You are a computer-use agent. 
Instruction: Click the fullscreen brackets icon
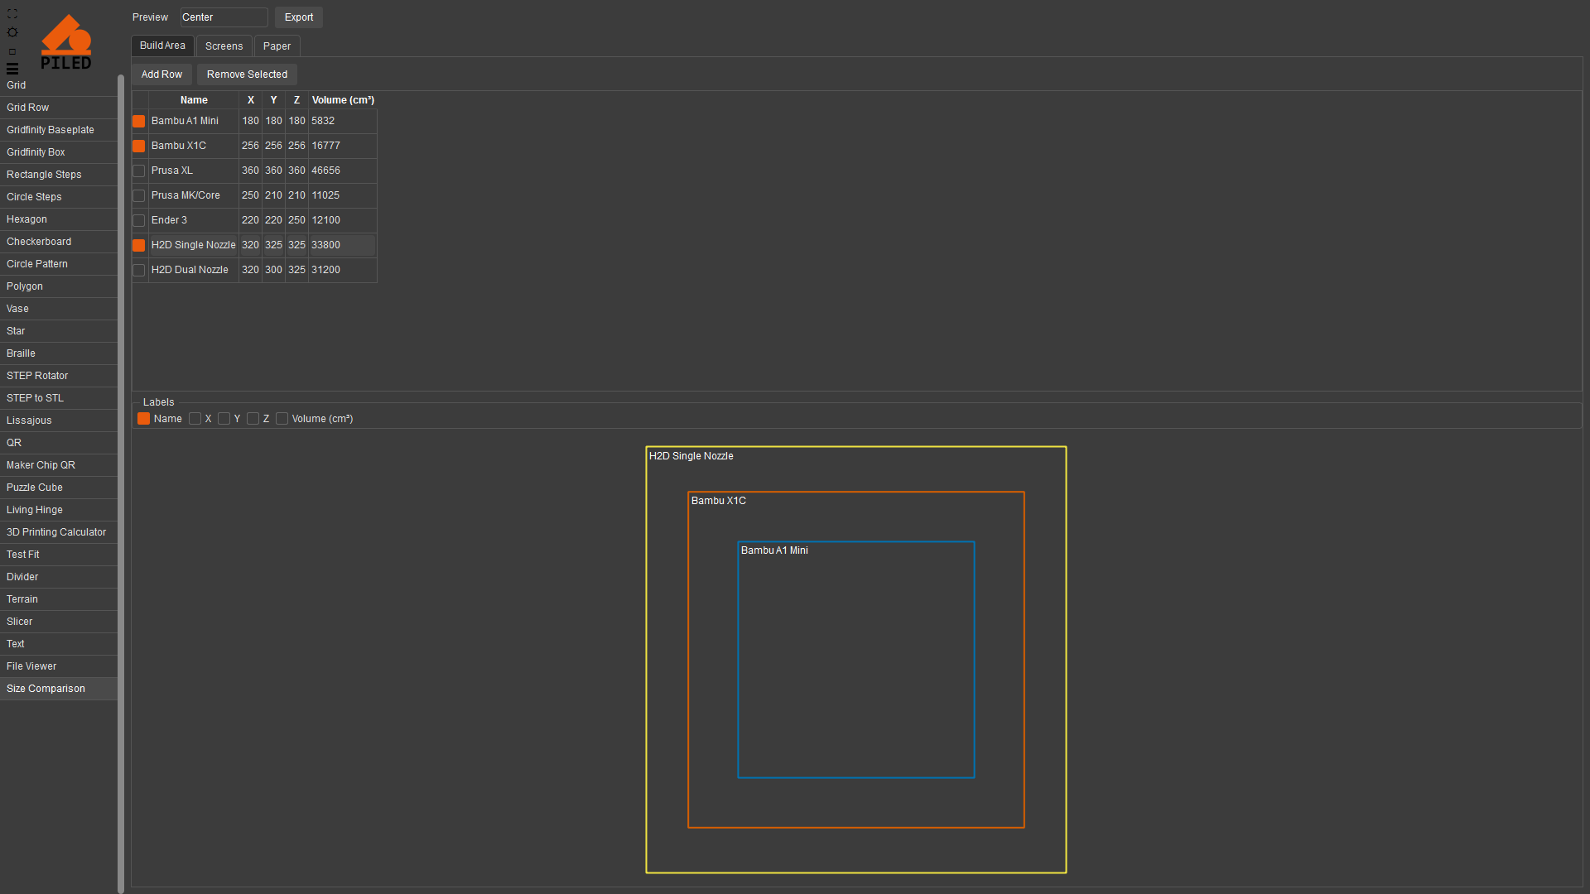pyautogui.click(x=12, y=14)
